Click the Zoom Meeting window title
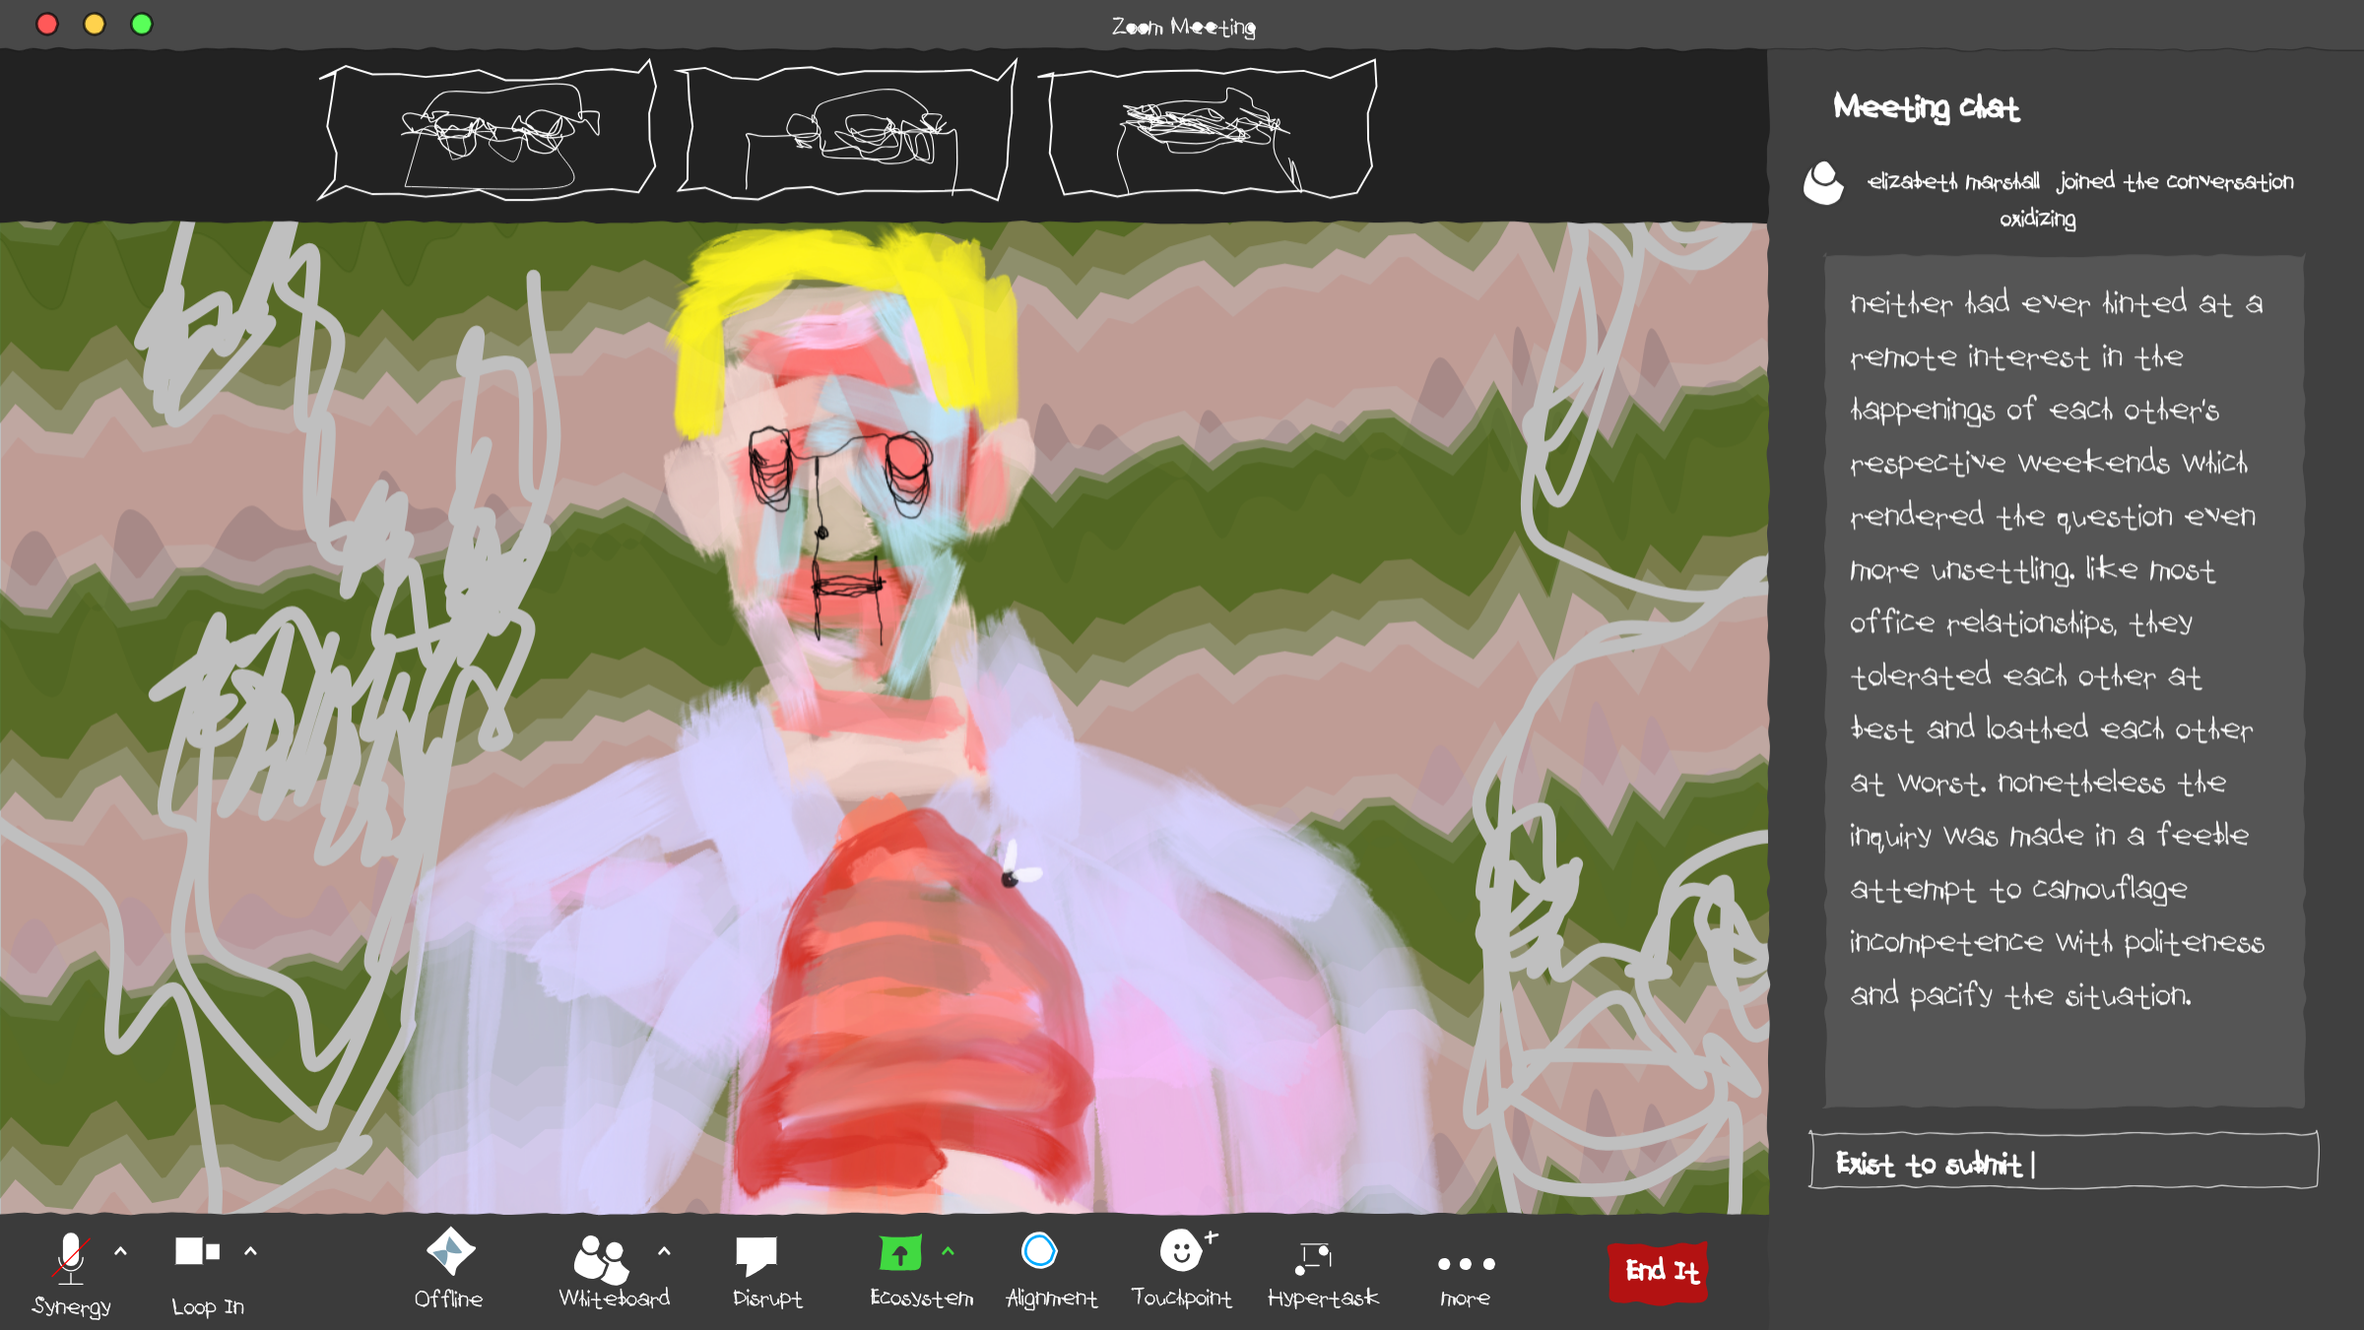 click(1183, 27)
